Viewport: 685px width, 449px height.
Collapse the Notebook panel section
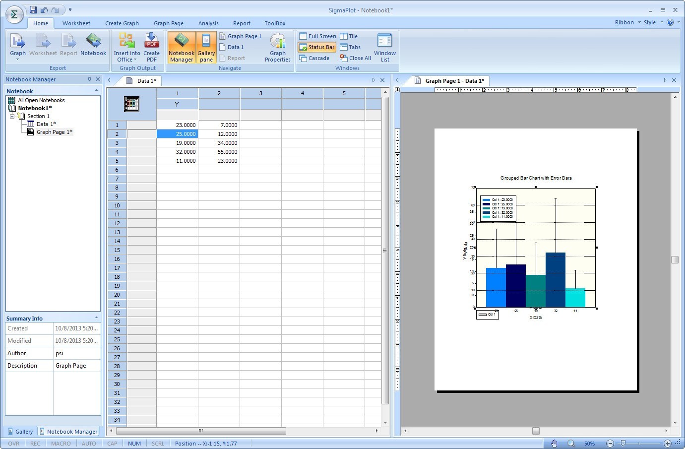coord(96,91)
